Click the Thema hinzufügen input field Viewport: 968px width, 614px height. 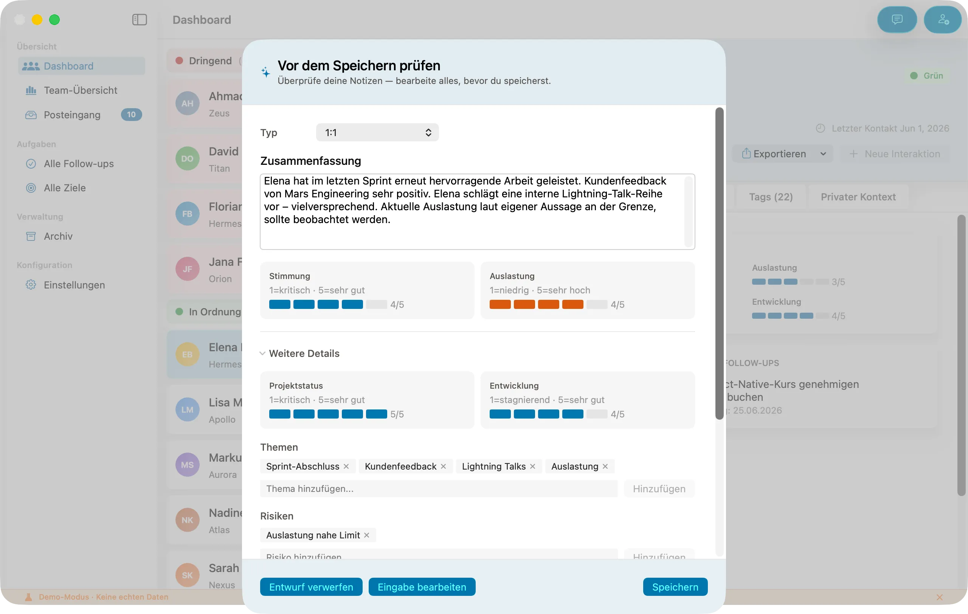click(x=439, y=489)
